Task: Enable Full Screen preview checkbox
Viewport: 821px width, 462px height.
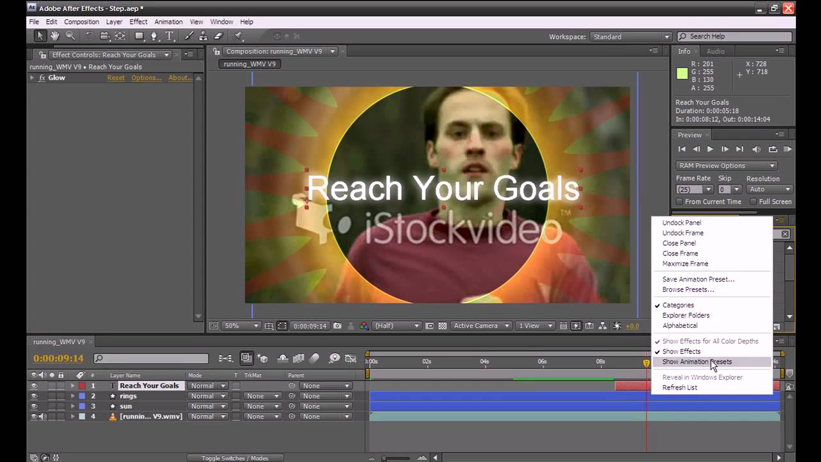Action: pos(753,201)
